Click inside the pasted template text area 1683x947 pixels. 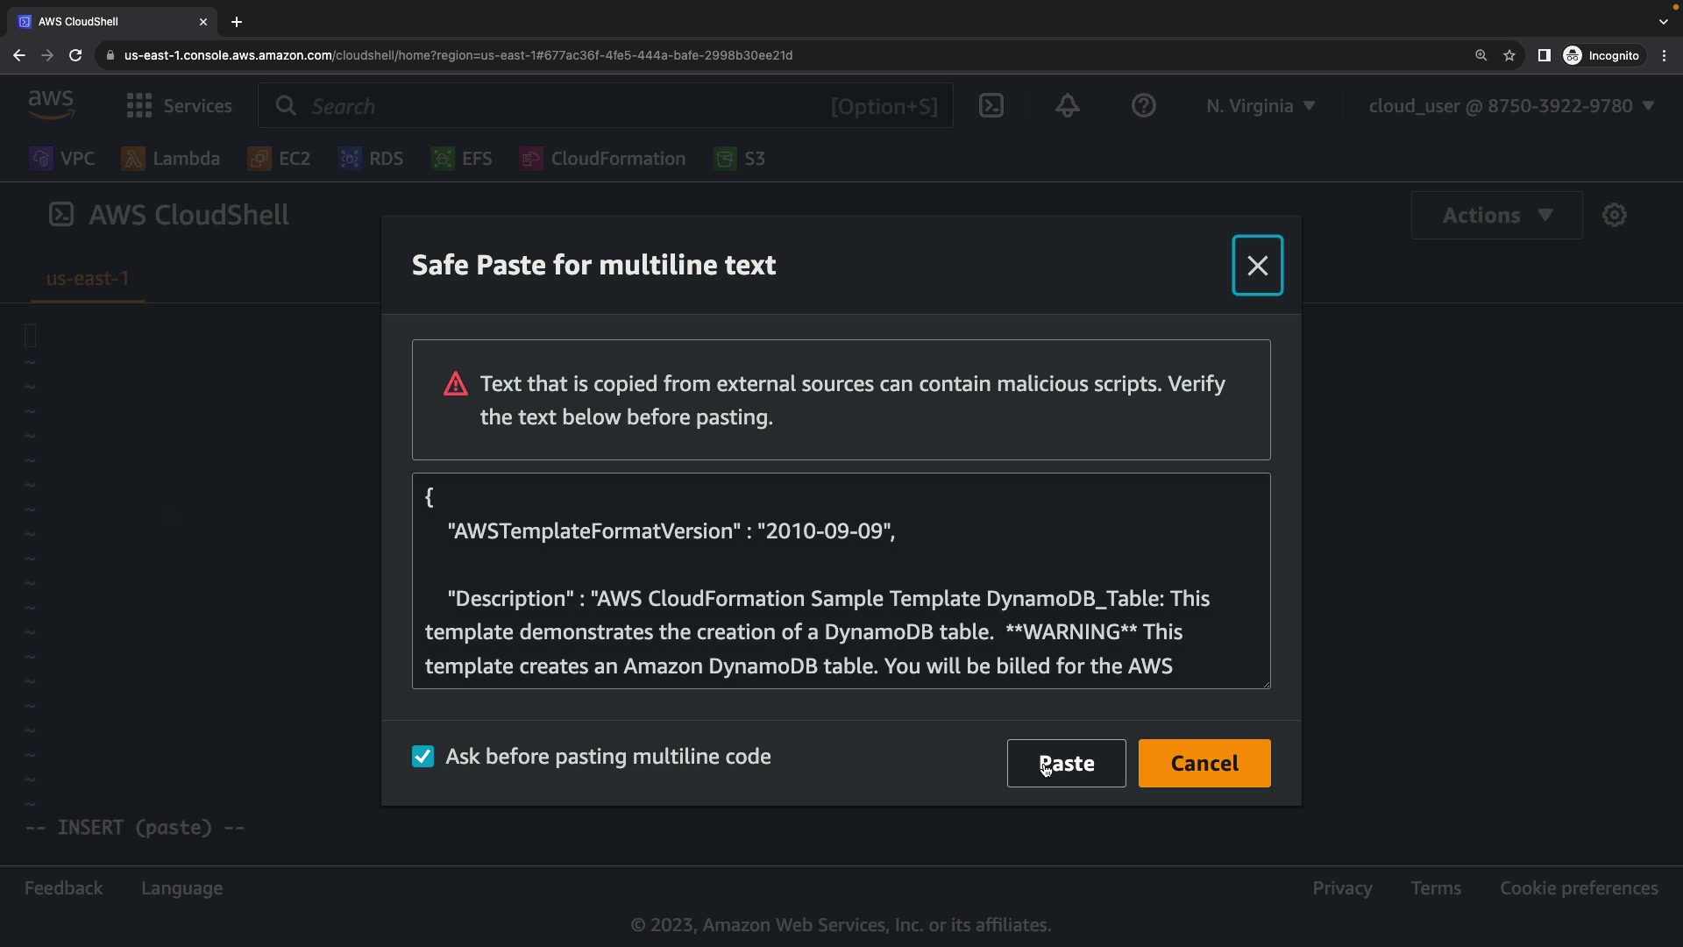(840, 580)
